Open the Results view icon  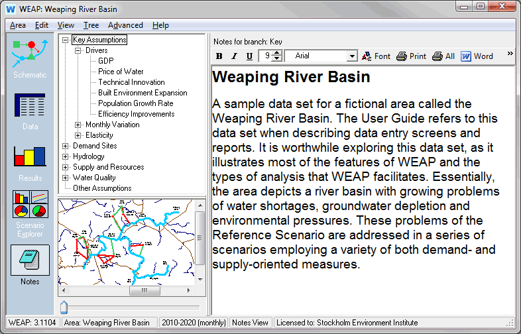pyautogui.click(x=30, y=162)
